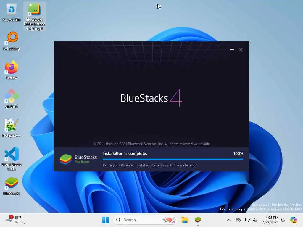Click the 100% progress value
The width and height of the screenshot is (303, 227).
point(238,153)
